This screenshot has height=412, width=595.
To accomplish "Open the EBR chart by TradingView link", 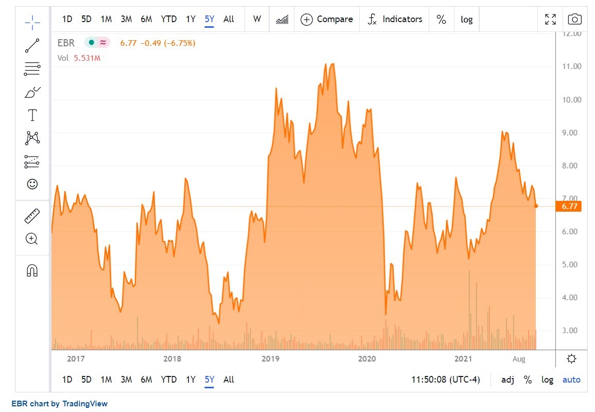I will (x=60, y=404).
